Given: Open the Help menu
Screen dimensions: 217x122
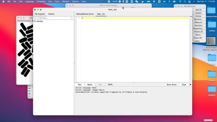Looking at the screenshot, I should click(83, 2).
